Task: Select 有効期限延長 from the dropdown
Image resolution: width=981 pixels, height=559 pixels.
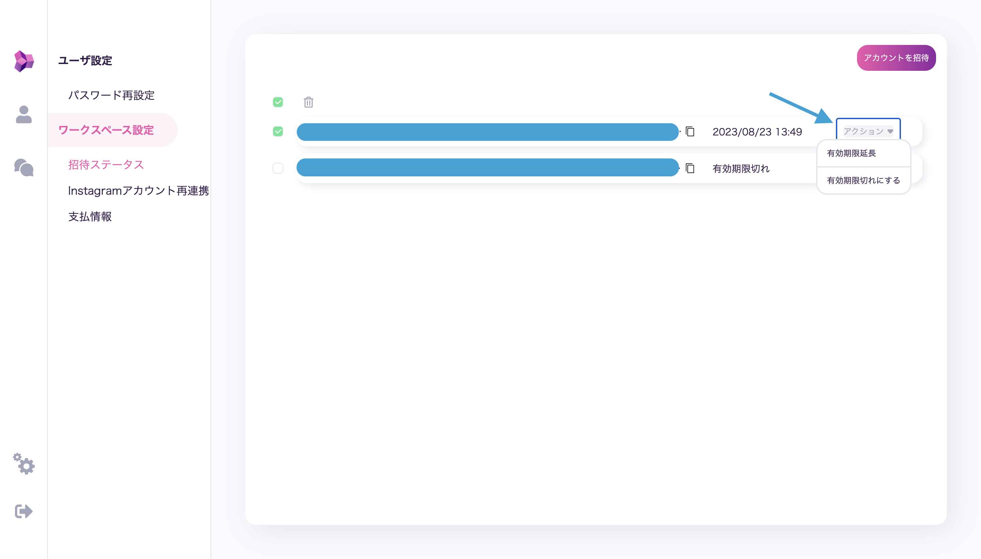Action: (852, 153)
